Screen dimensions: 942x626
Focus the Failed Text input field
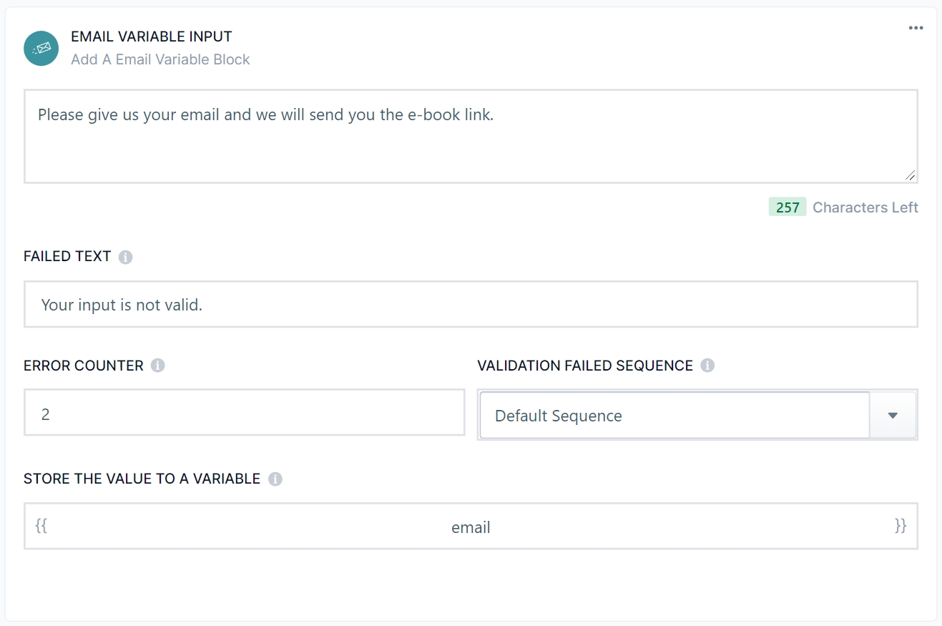(471, 305)
